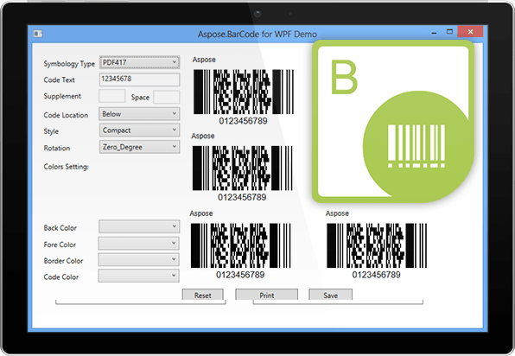Click the Supplement label
The width and height of the screenshot is (515, 356).
(62, 96)
